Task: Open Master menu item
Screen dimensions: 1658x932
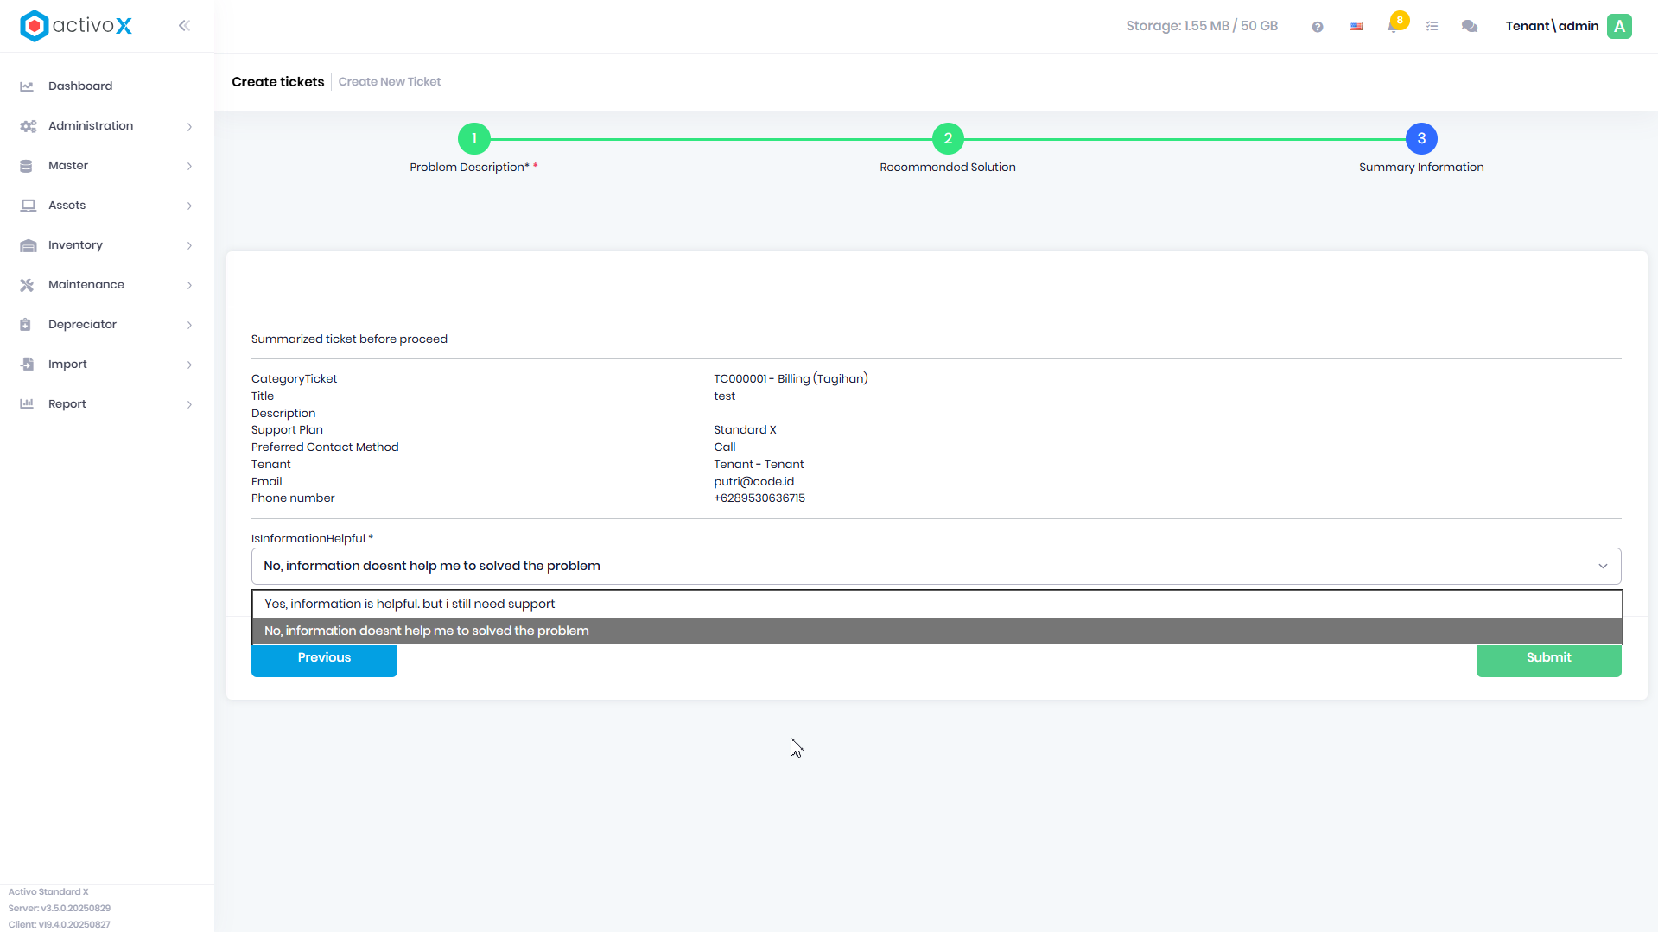Action: [68, 166]
